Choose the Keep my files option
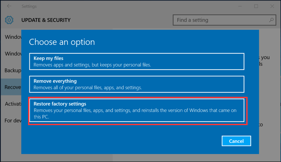The height and width of the screenshot is (162, 281). coord(137,61)
